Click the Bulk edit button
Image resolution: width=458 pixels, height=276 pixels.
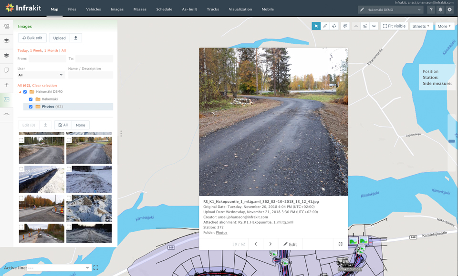[x=32, y=38]
